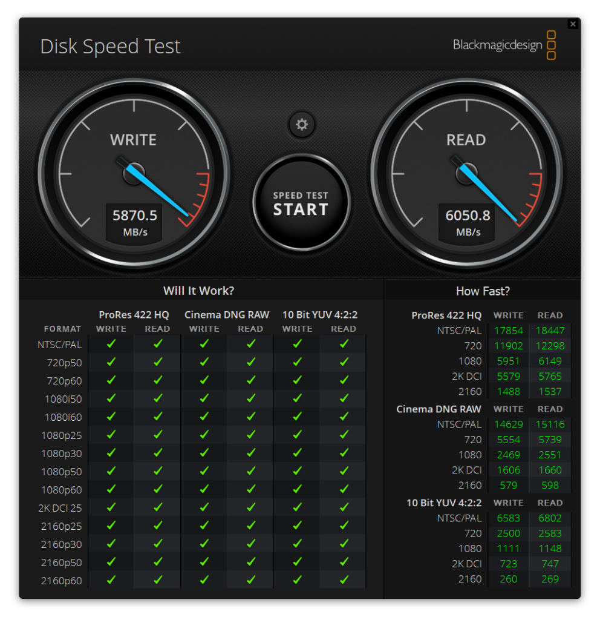Click the FORMAT column header
Image resolution: width=600 pixels, height=620 pixels.
point(62,329)
